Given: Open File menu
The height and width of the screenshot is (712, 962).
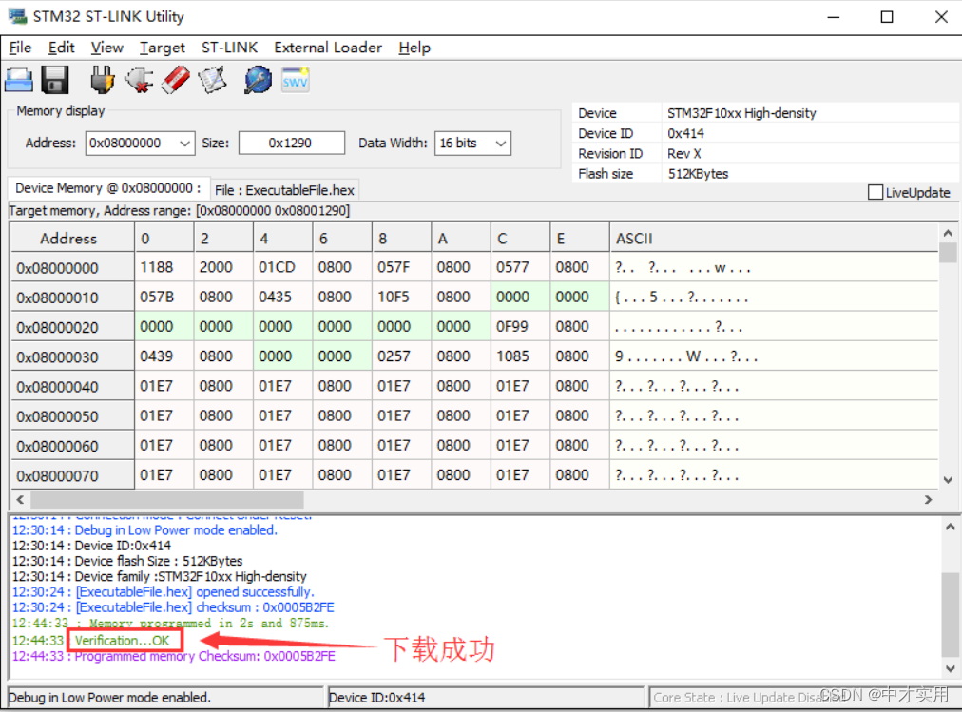Looking at the screenshot, I should pos(20,48).
